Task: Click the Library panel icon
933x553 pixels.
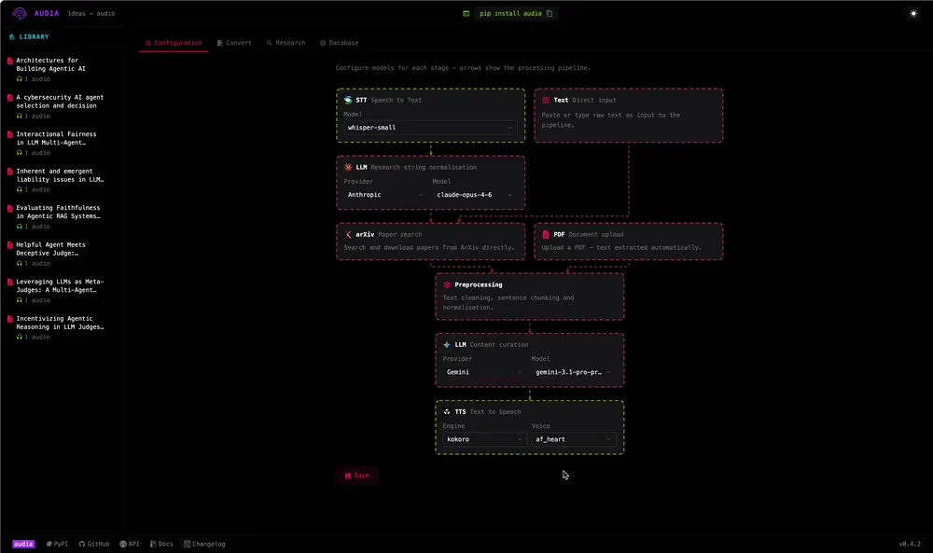Action: [x=11, y=37]
